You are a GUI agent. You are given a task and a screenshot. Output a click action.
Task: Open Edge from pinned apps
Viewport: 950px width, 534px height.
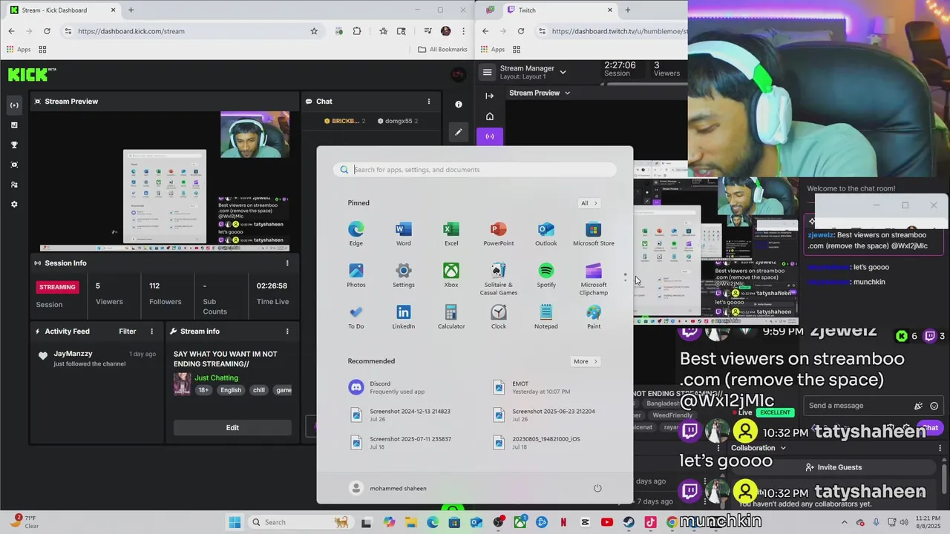point(356,233)
